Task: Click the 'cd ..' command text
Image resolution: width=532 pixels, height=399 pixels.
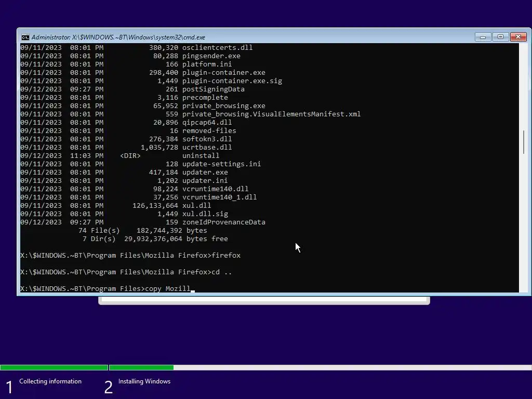Action: coord(221,272)
